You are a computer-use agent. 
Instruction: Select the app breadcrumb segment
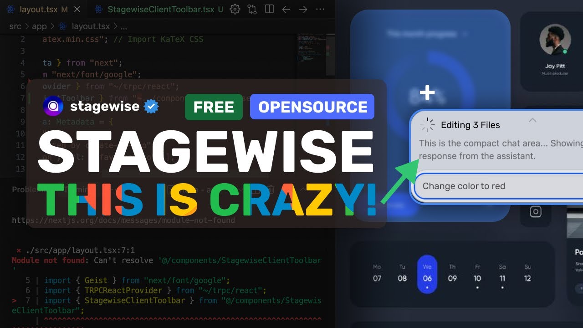40,26
